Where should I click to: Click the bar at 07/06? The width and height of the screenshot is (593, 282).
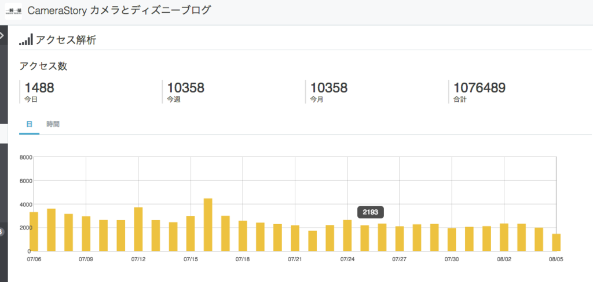point(34,231)
